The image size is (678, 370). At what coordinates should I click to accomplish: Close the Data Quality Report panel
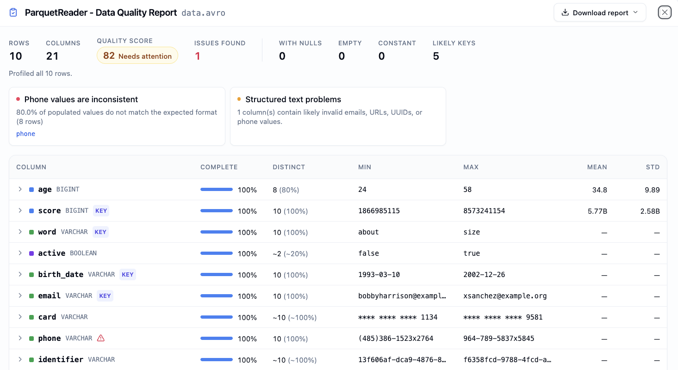[665, 12]
